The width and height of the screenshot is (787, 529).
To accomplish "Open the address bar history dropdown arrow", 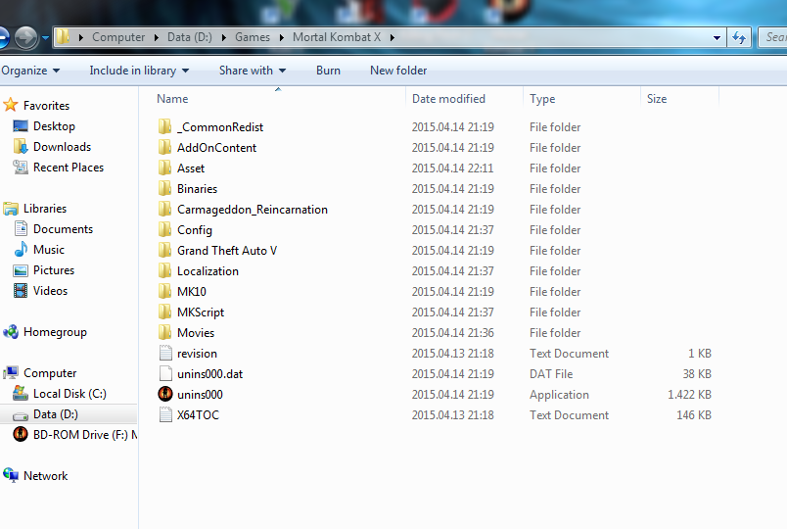I will coord(717,37).
